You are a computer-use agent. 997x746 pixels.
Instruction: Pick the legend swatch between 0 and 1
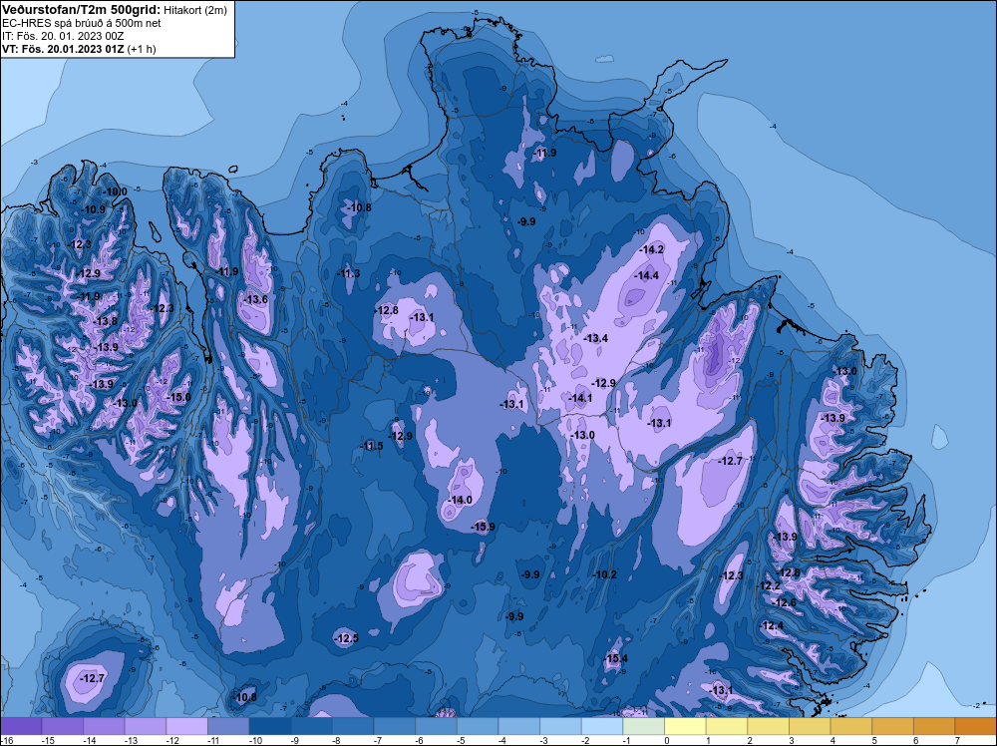coord(686,726)
